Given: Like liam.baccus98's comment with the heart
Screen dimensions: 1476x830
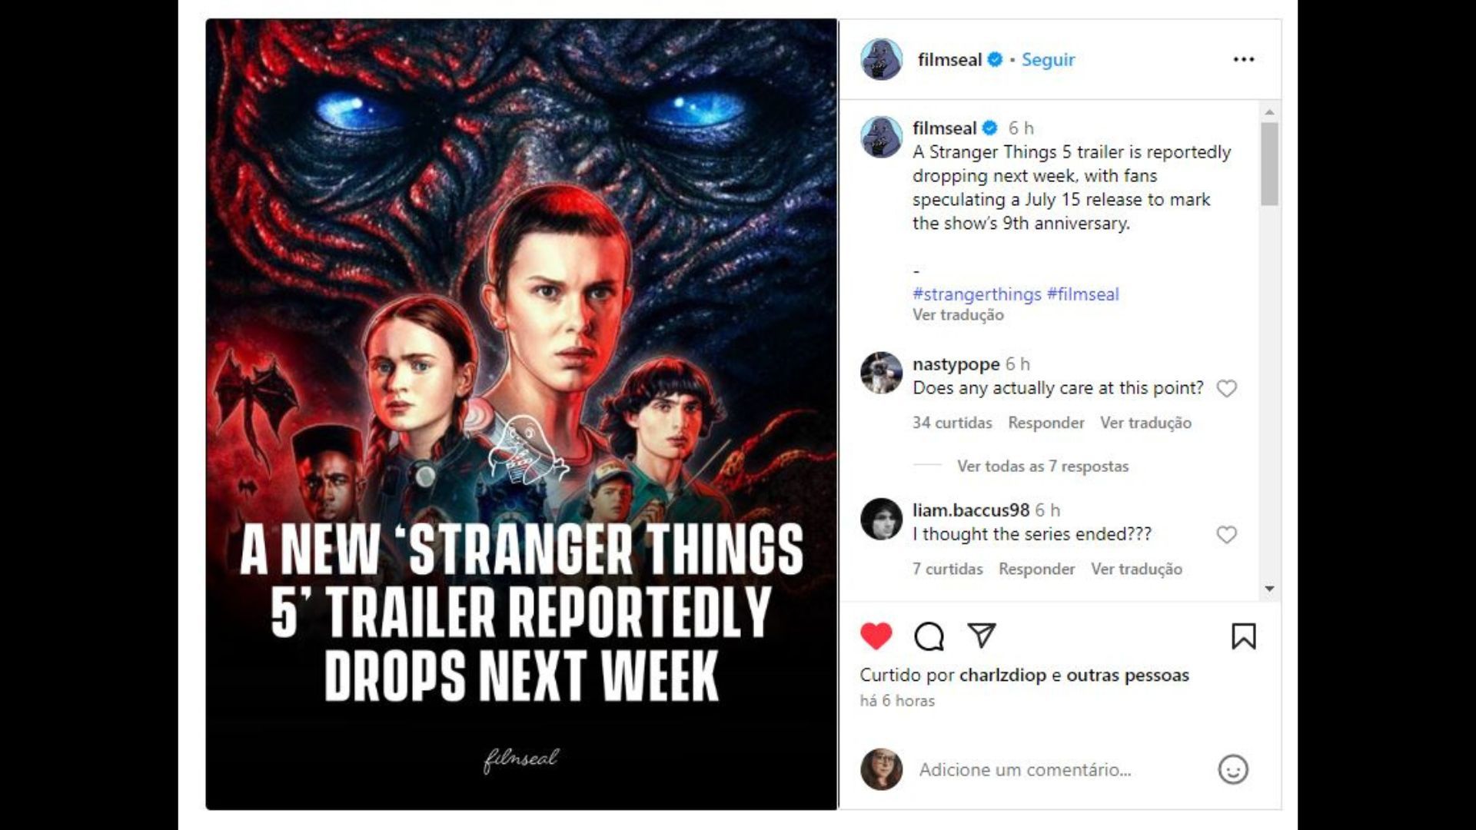Looking at the screenshot, I should [1226, 535].
